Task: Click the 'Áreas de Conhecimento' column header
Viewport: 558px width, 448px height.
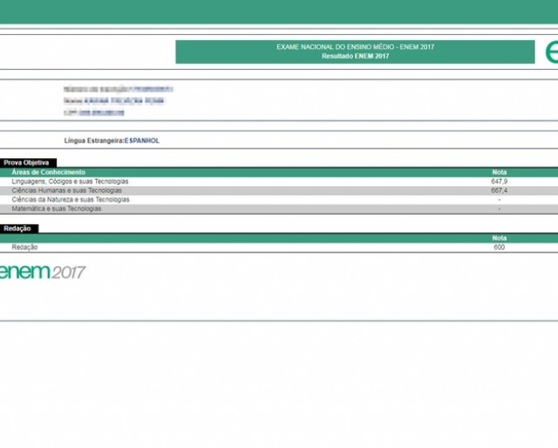Action: point(49,173)
